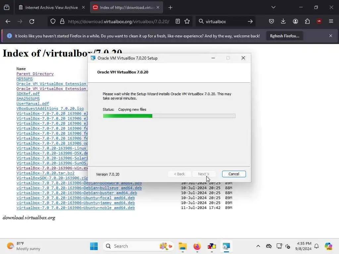Open SDKRef.pdf link

pyautogui.click(x=28, y=94)
